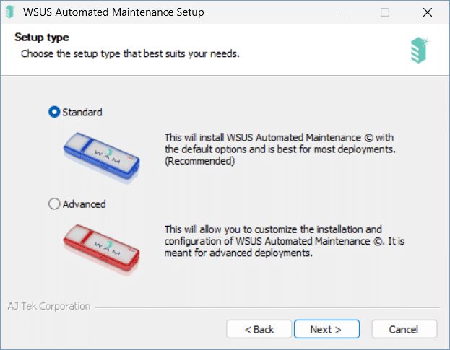This screenshot has height=350, width=450.
Task: Select the Standard radio button
Action: 54,112
